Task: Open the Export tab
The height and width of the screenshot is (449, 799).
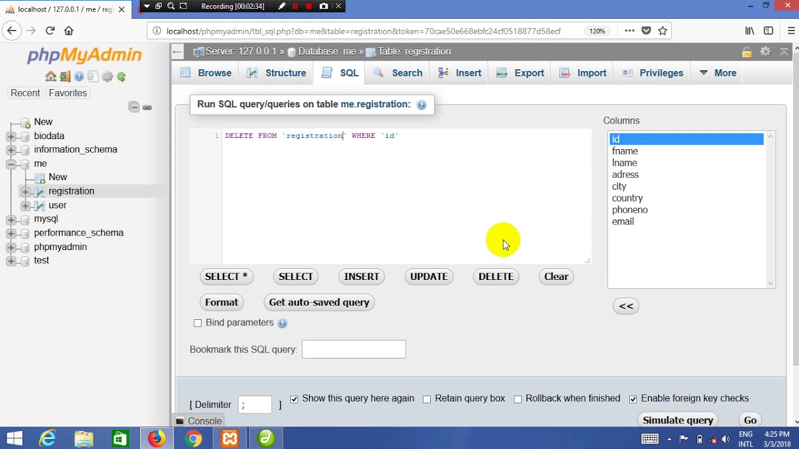Action: click(521, 73)
